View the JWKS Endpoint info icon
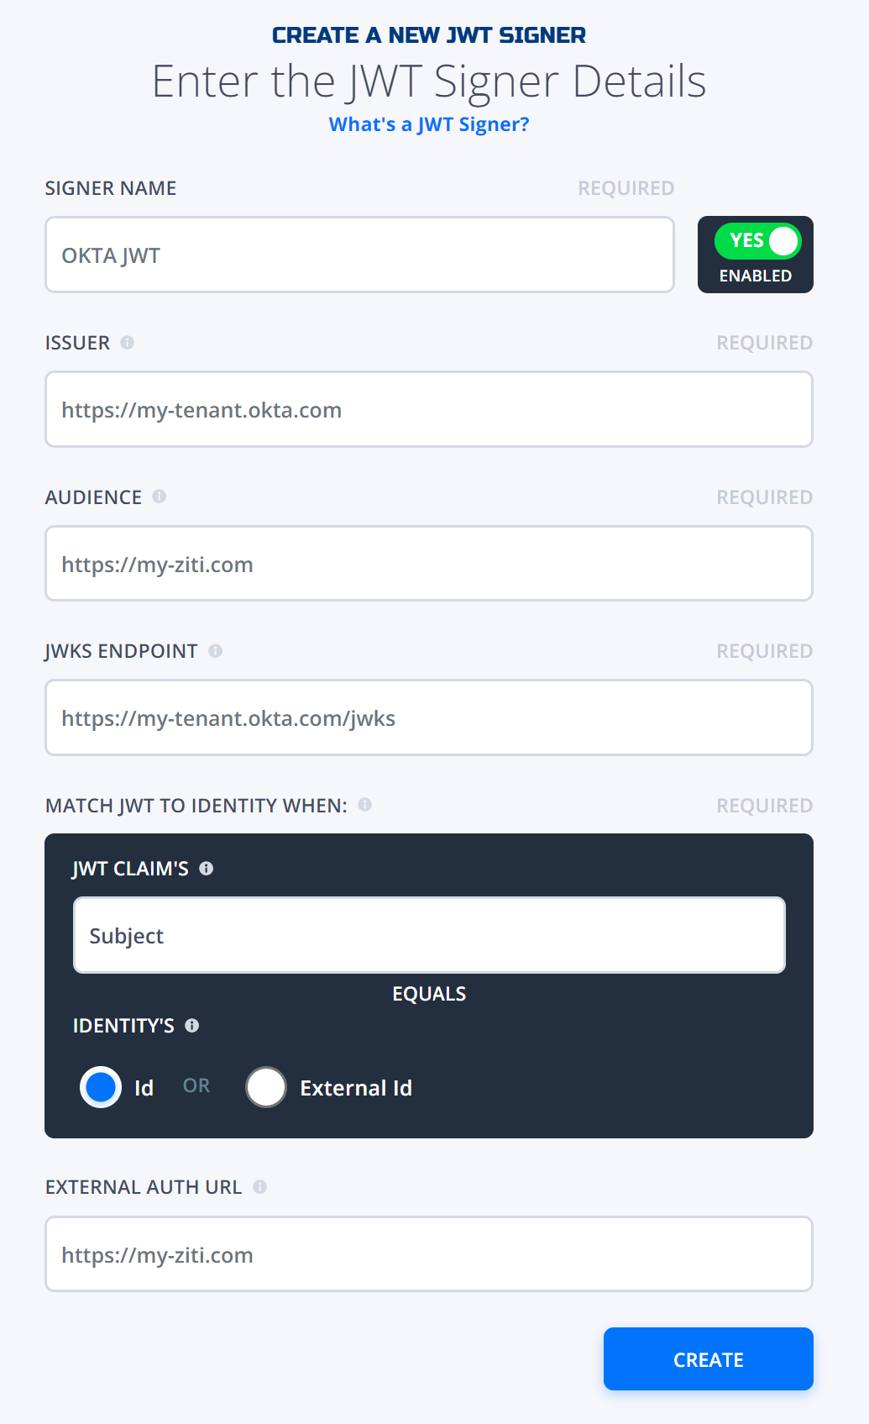 coord(218,650)
